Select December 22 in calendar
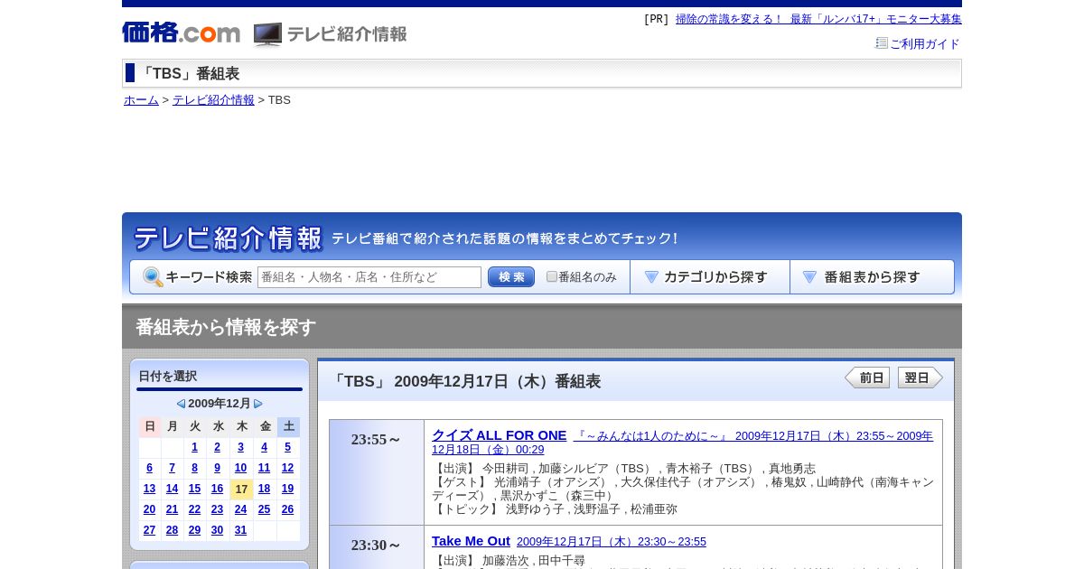This screenshot has height=569, width=1084. click(194, 509)
